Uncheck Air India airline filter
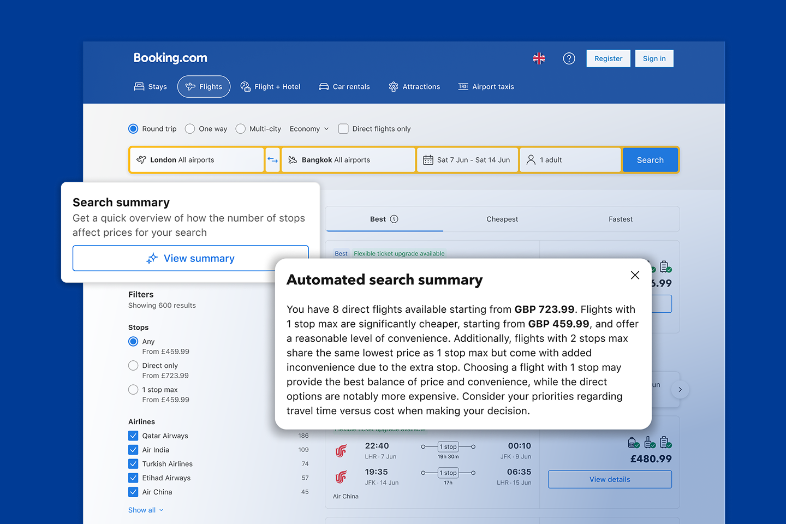This screenshot has width=786, height=524. 133,450
